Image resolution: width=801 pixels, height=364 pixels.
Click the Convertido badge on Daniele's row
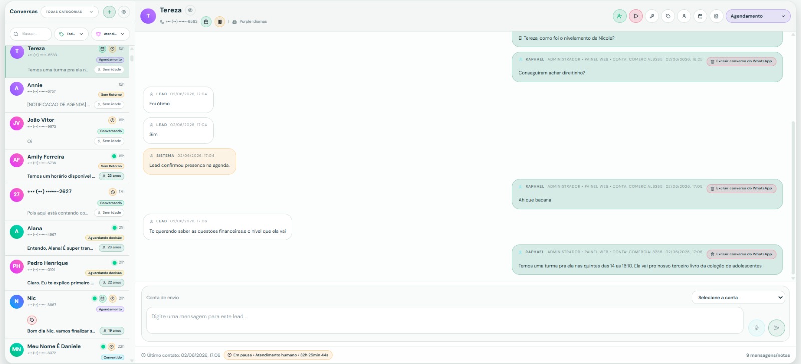pos(112,357)
